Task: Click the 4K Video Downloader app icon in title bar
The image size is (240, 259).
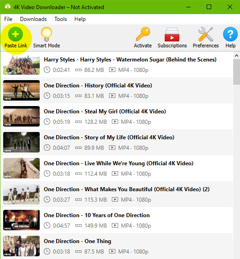Action: (8, 7)
